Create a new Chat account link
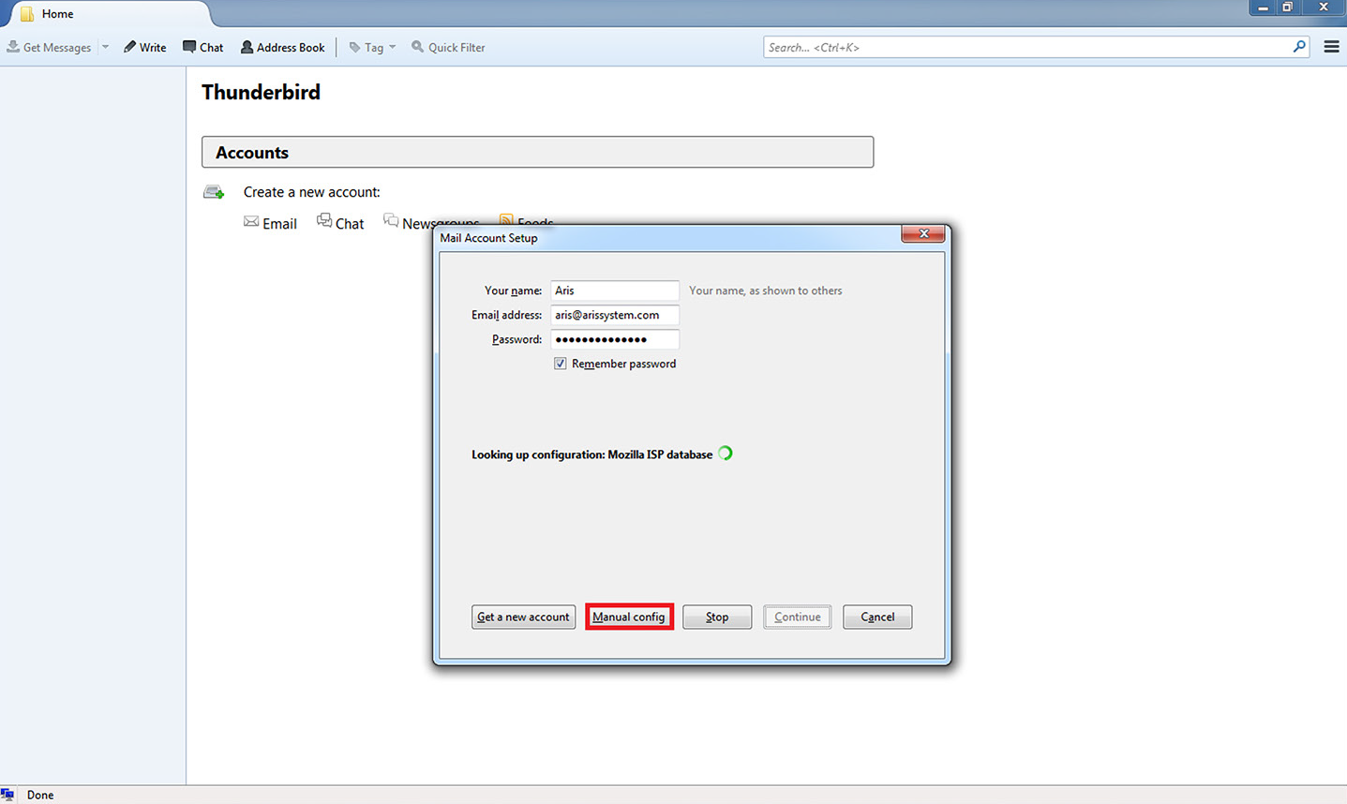 tap(349, 223)
